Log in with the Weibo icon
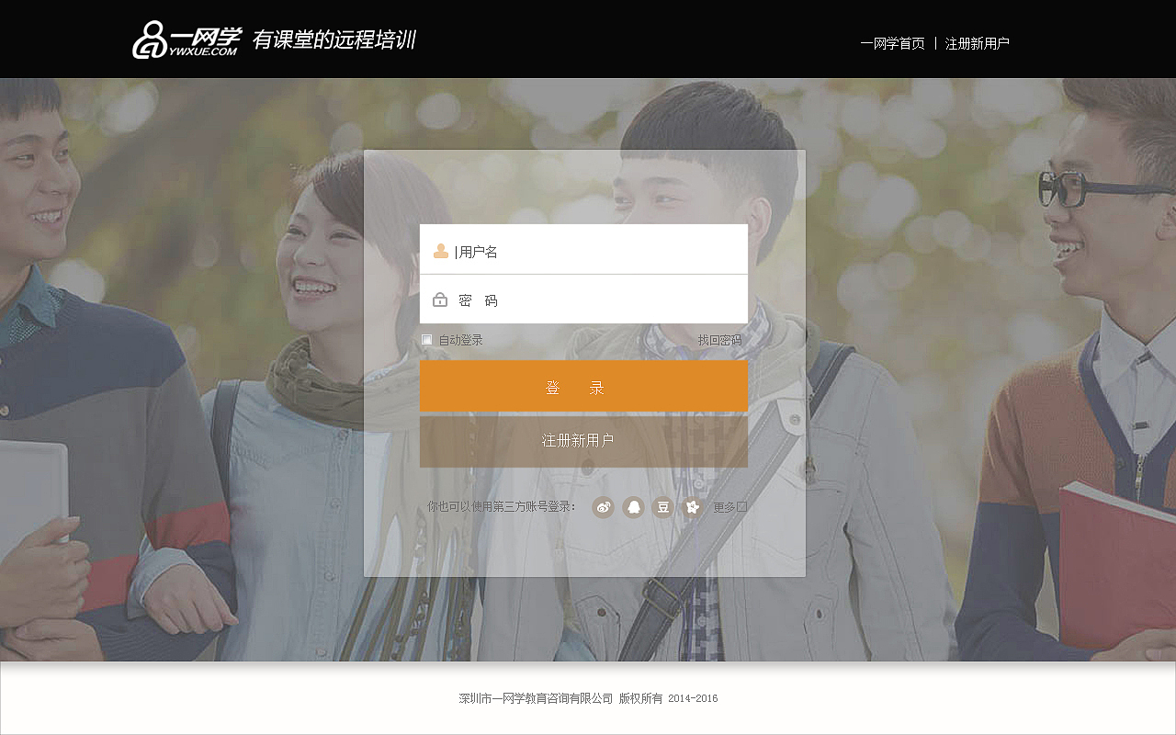1176x735 pixels. [604, 507]
